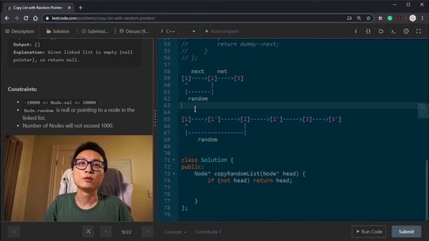Submit the solution
The height and width of the screenshot is (241, 429).
tap(406, 232)
